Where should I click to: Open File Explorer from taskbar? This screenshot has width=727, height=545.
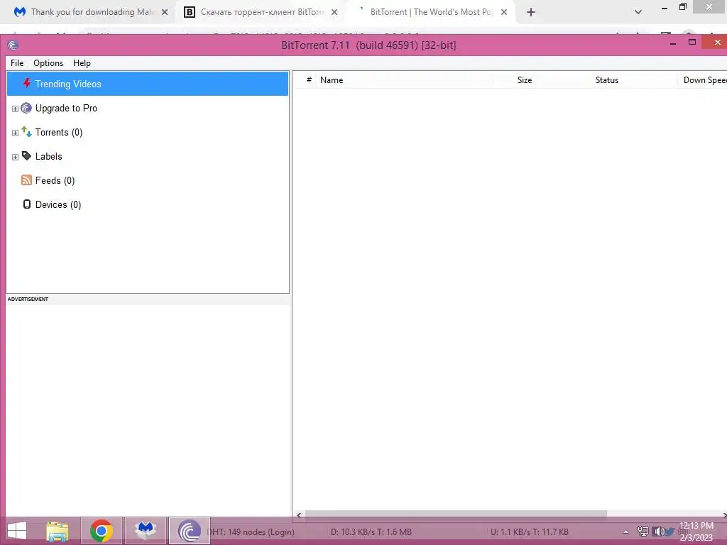pyautogui.click(x=58, y=531)
